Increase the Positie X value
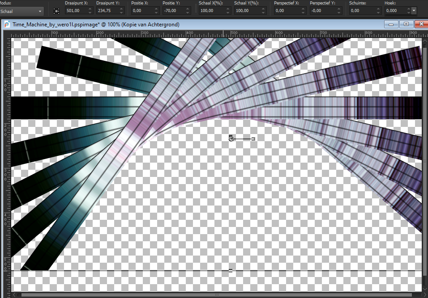 coord(156,9)
